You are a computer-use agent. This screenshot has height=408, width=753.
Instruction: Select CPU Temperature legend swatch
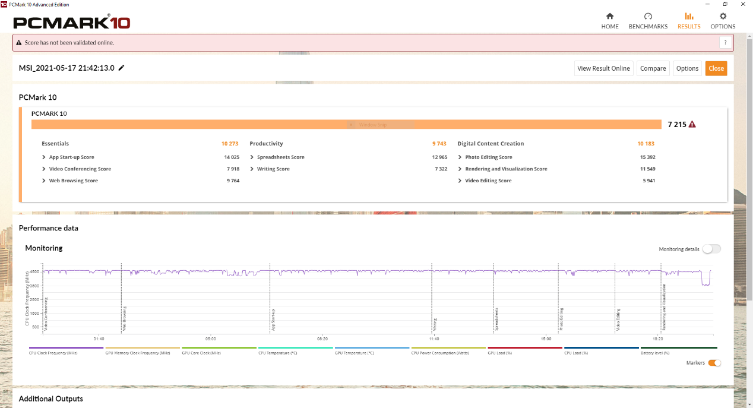[296, 348]
